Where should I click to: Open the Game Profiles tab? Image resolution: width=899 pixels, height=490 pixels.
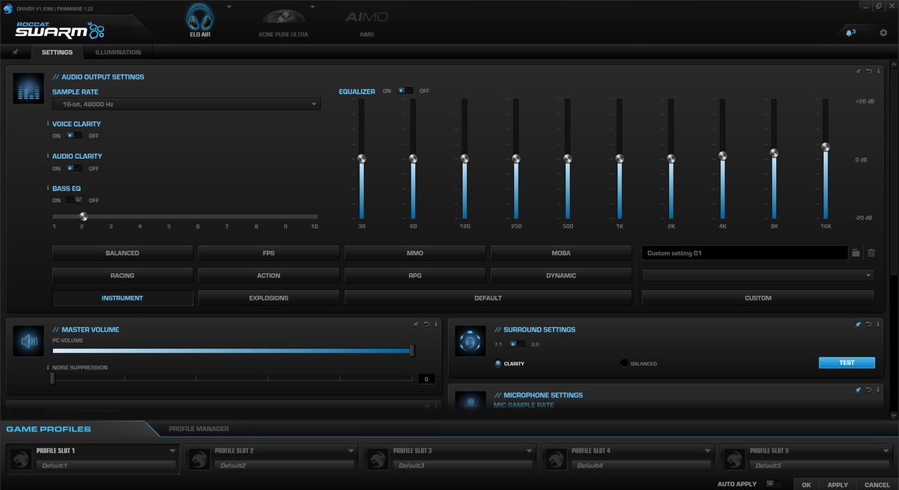(49, 429)
